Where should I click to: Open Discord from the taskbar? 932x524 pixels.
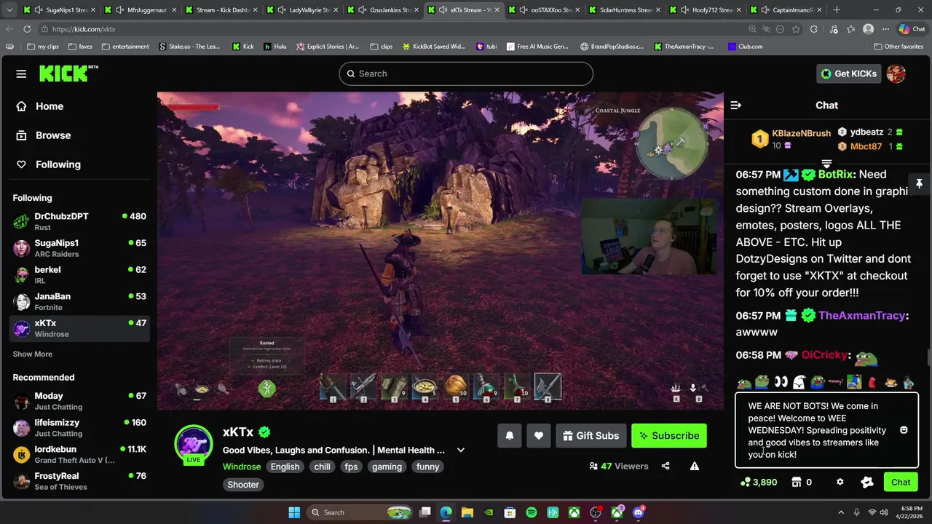coord(639,512)
